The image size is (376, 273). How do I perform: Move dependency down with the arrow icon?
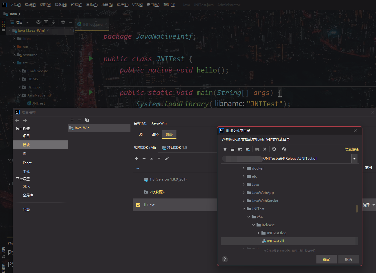(159, 159)
